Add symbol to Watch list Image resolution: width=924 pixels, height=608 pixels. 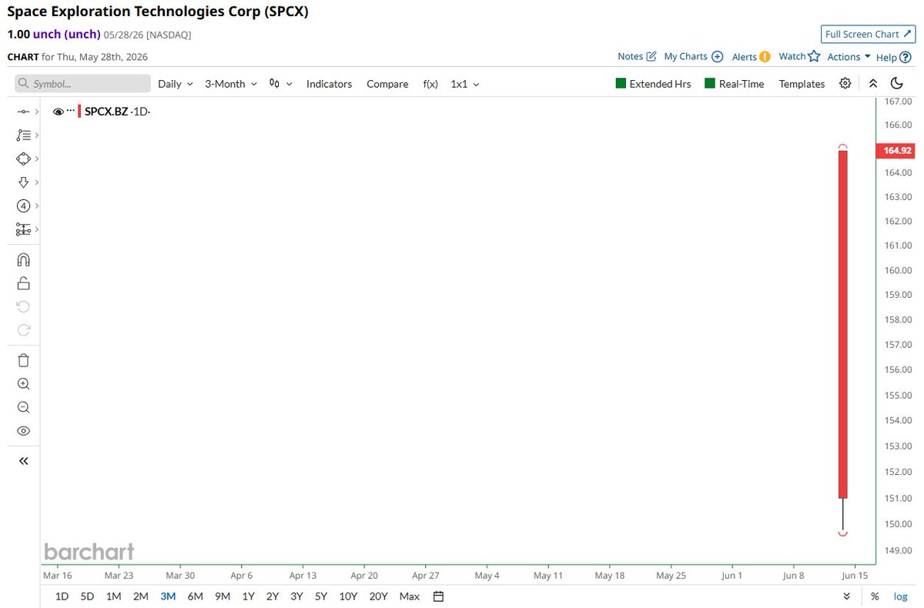pos(799,56)
